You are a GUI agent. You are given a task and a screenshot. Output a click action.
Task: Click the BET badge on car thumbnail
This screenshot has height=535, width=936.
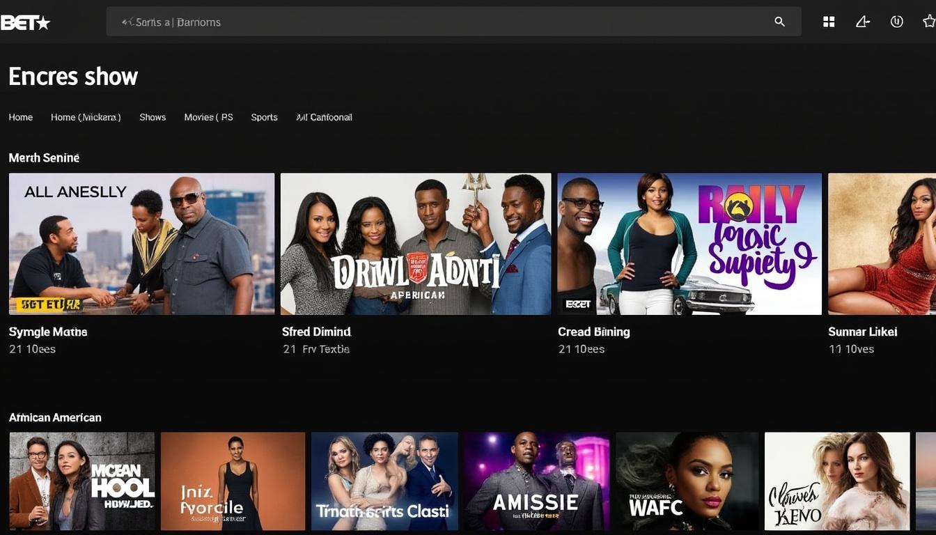(x=578, y=304)
